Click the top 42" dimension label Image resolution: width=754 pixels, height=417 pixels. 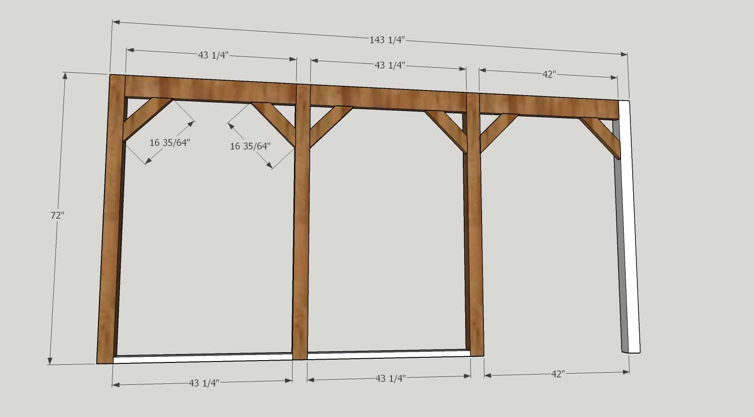[548, 74]
